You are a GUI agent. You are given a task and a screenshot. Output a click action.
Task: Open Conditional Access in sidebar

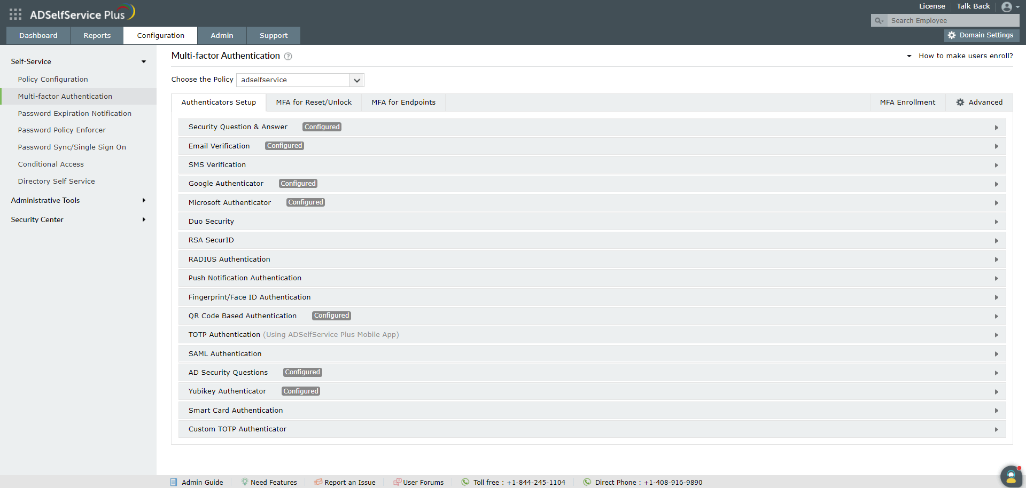(x=51, y=164)
